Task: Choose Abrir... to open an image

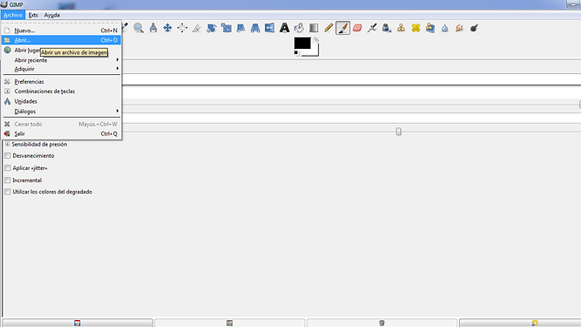Action: click(62, 40)
